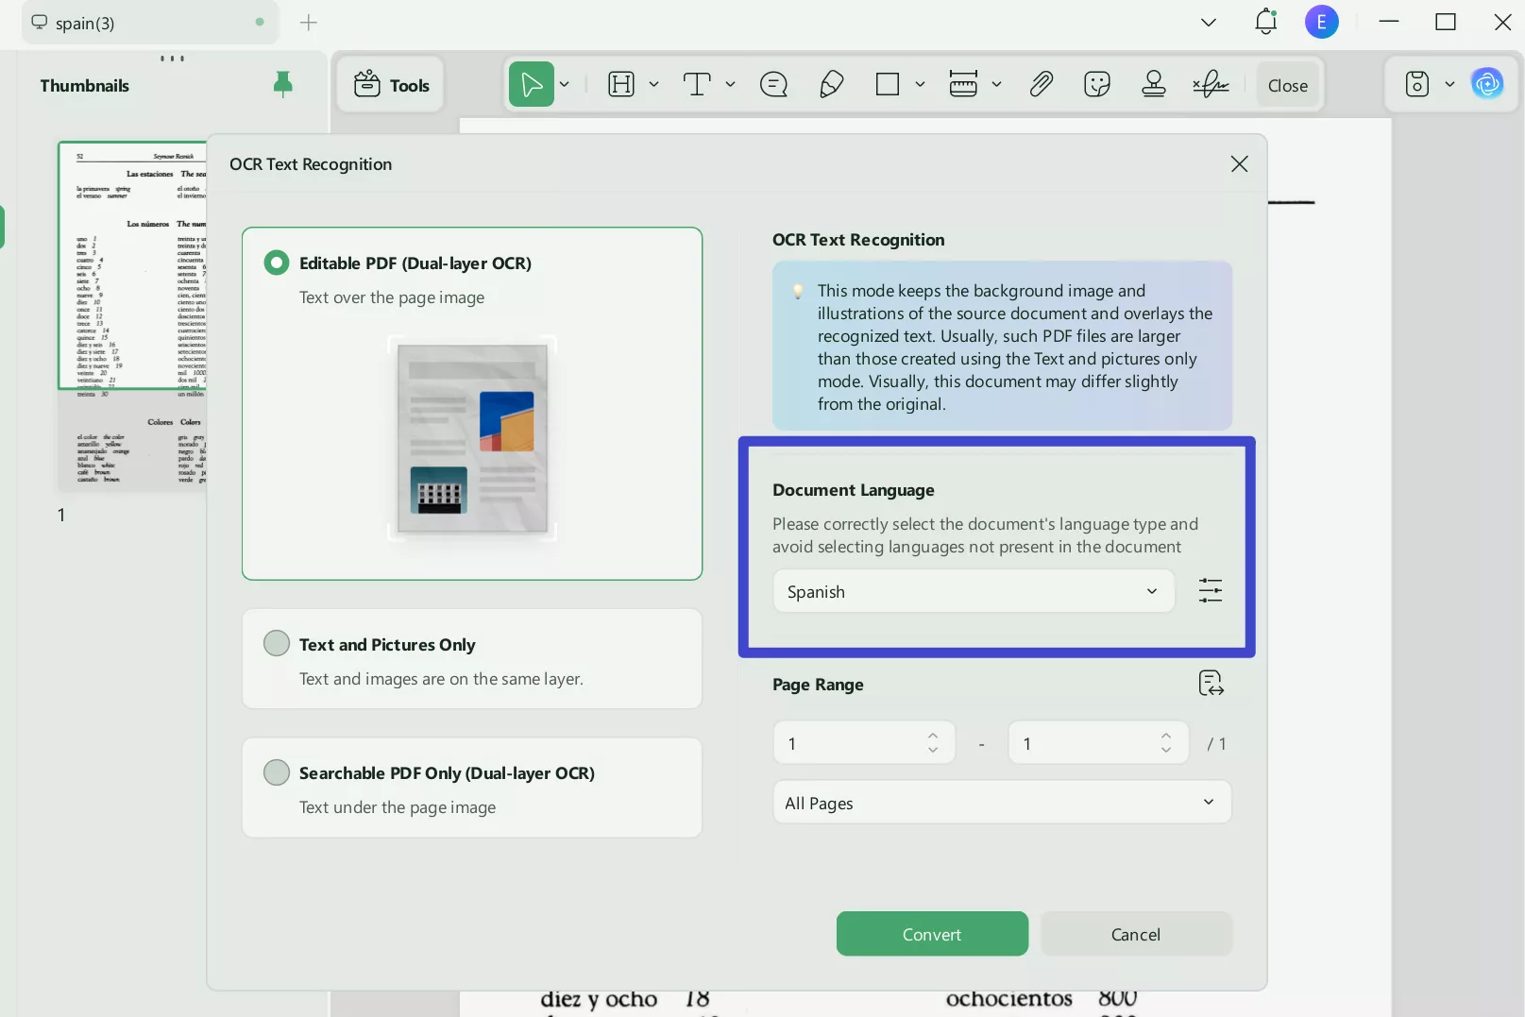This screenshot has width=1525, height=1017.
Task: Open the Comment annotation tool
Action: 773,84
